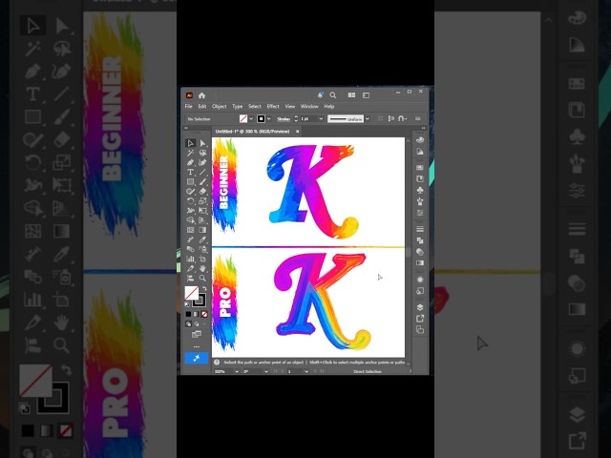Screen dimensions: 611x458
Task: Open the Edit Toolbar three dots button
Action: (197, 346)
